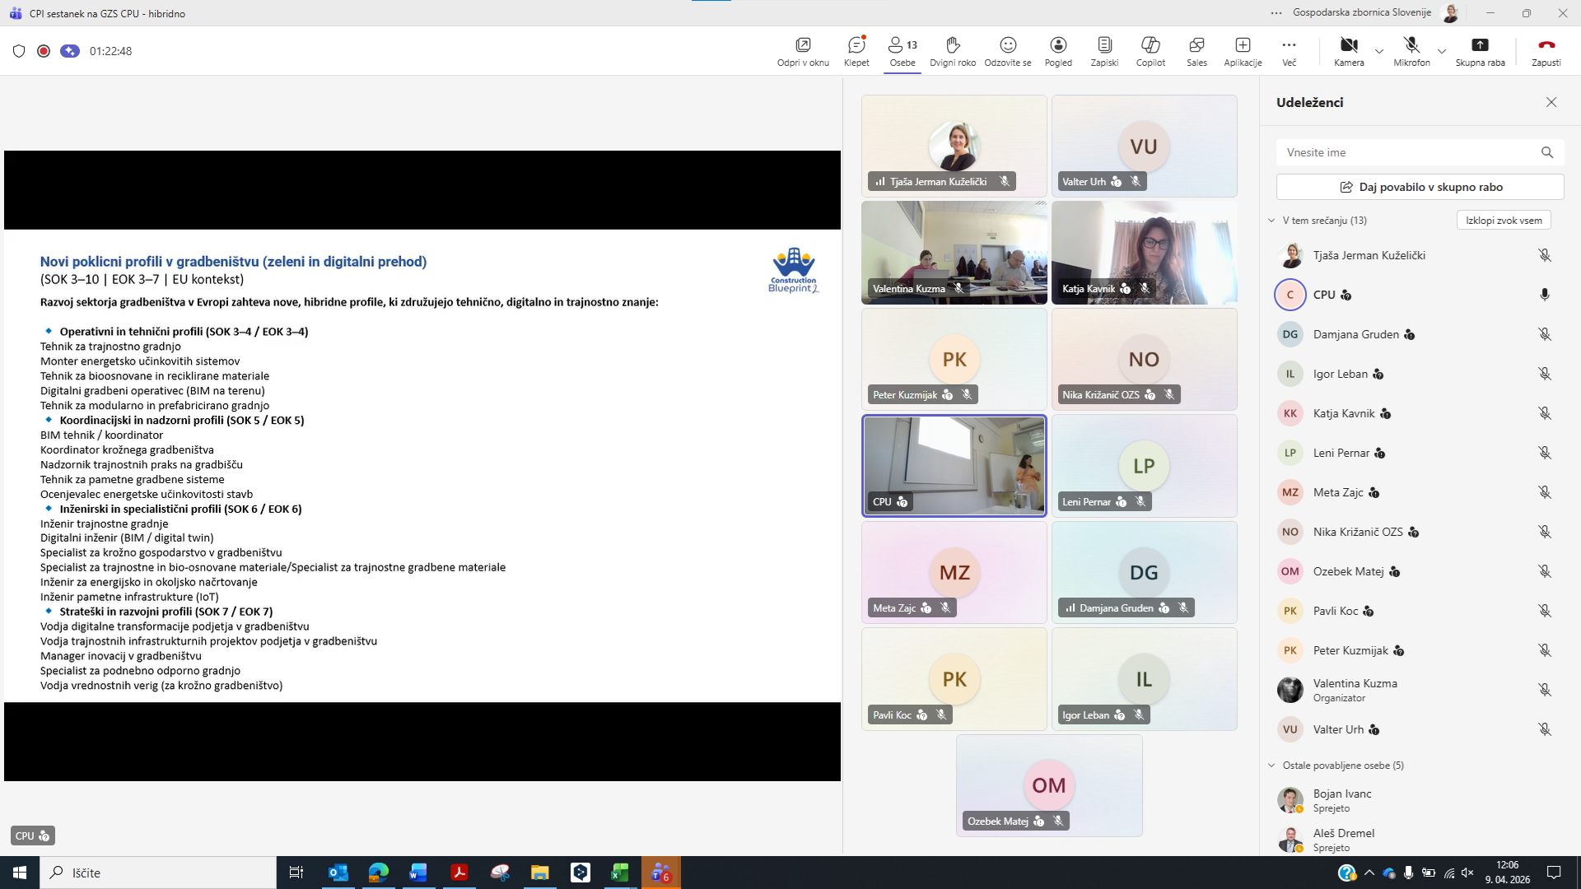This screenshot has height=889, width=1581.
Task: Open the Pogled view menu
Action: pyautogui.click(x=1058, y=51)
